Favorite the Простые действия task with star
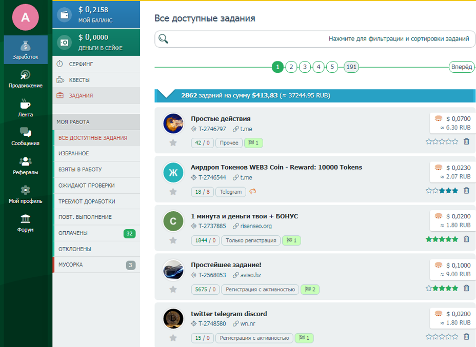Screen dimensions: 476x347 (173, 142)
